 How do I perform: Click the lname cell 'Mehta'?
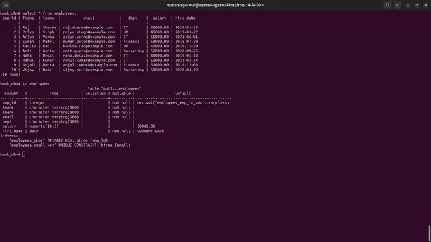[x=48, y=65]
